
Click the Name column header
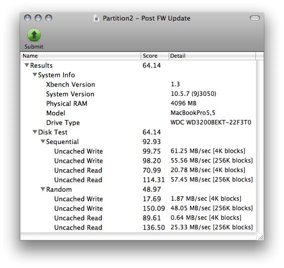81,56
